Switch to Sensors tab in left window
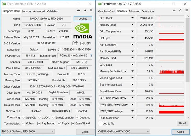The image size is (191, 136). (26, 11)
